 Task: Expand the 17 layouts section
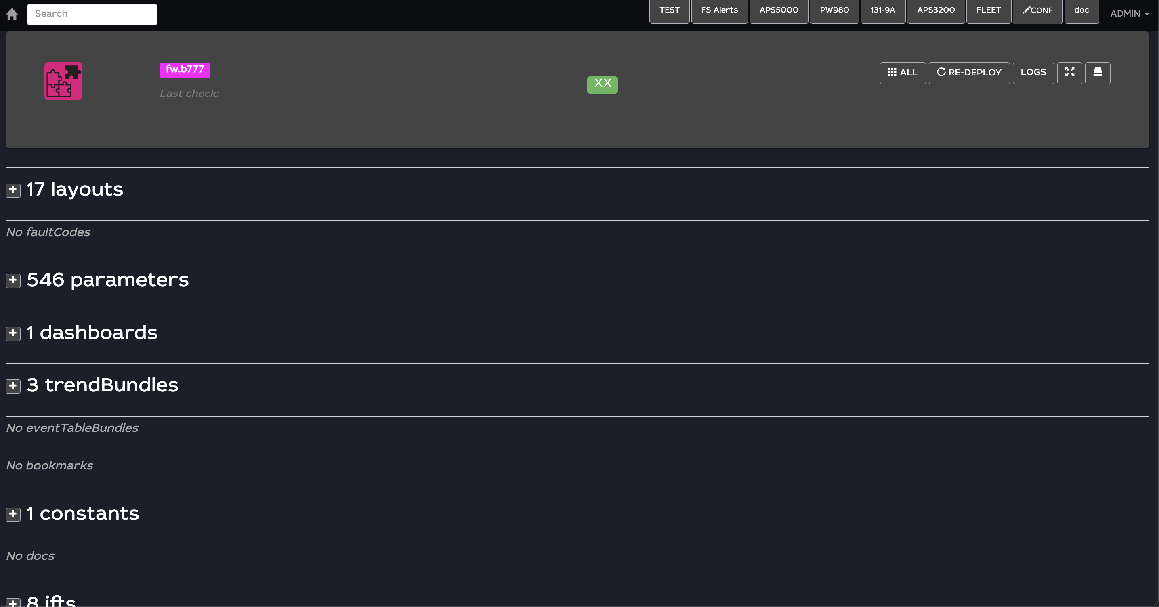[13, 190]
